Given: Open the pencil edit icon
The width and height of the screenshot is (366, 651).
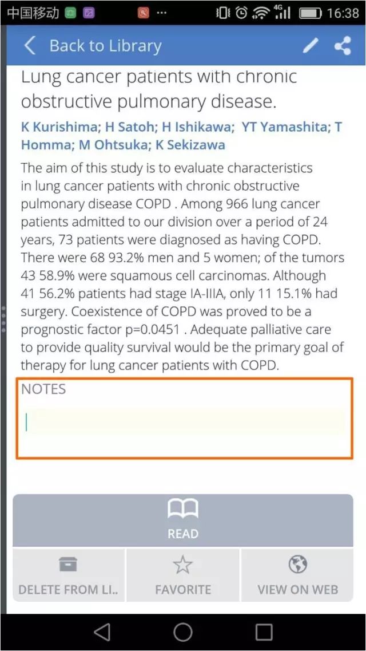Looking at the screenshot, I should point(311,45).
